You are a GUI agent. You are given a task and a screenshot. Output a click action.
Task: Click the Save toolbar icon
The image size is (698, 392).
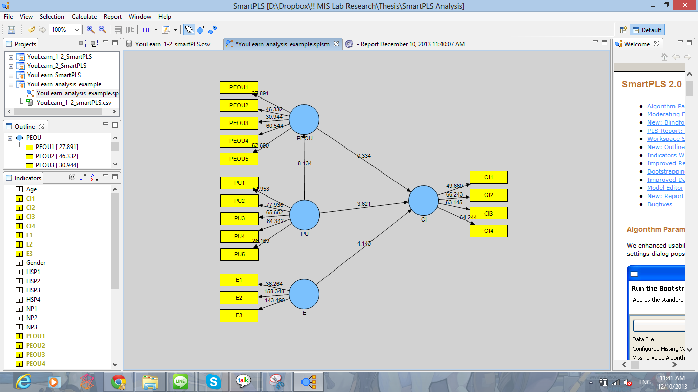[12, 29]
